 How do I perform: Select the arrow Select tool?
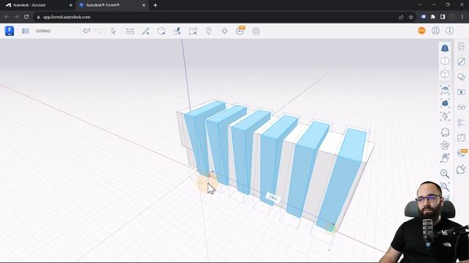coord(114,31)
